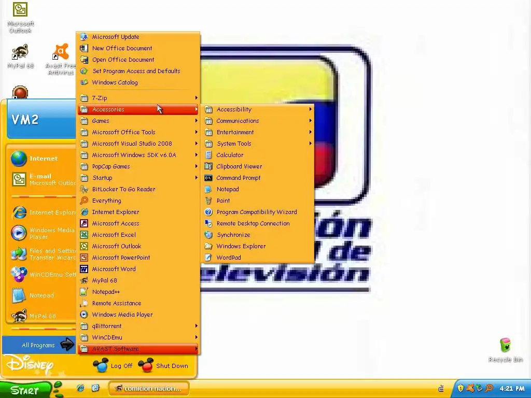Open Windows Media Player from All Programs list
This screenshot has height=398, width=531.
138,315
